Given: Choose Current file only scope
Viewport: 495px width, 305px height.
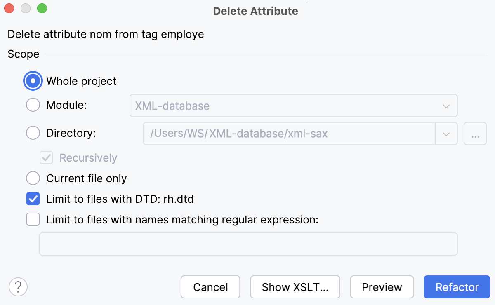Looking at the screenshot, I should [33, 178].
